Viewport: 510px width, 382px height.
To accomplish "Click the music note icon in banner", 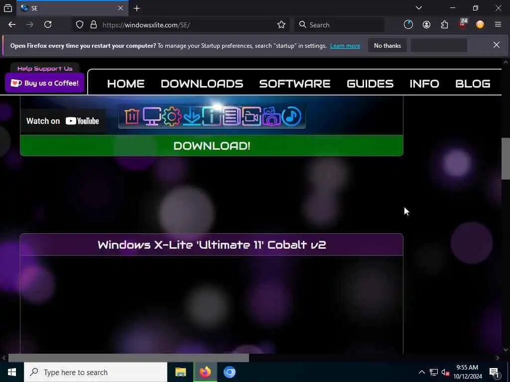I will (291, 116).
